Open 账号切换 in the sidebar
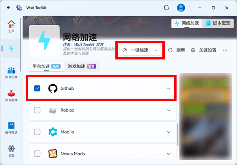Viewport: 237px width, 165px height. coord(11,73)
